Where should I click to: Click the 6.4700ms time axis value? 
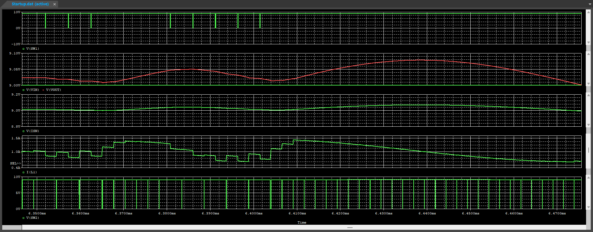point(557,213)
